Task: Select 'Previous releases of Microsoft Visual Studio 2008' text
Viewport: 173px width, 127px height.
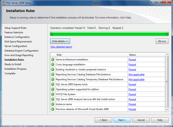Action: (x=82, y=109)
